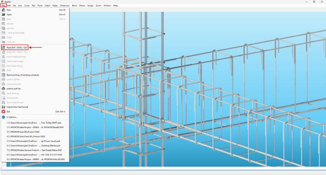Click the red Exit icon
The image size is (326, 175).
(3, 112)
